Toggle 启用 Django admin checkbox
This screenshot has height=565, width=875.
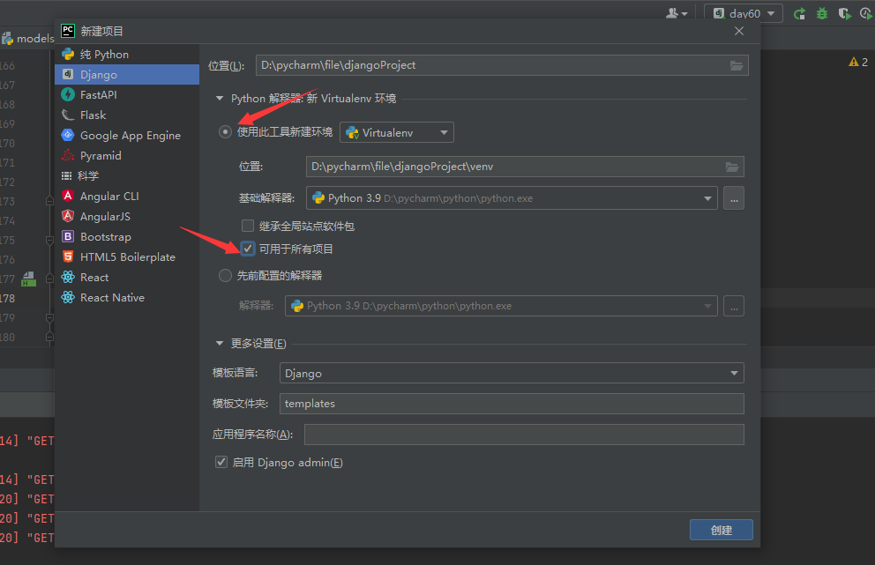pyautogui.click(x=221, y=463)
